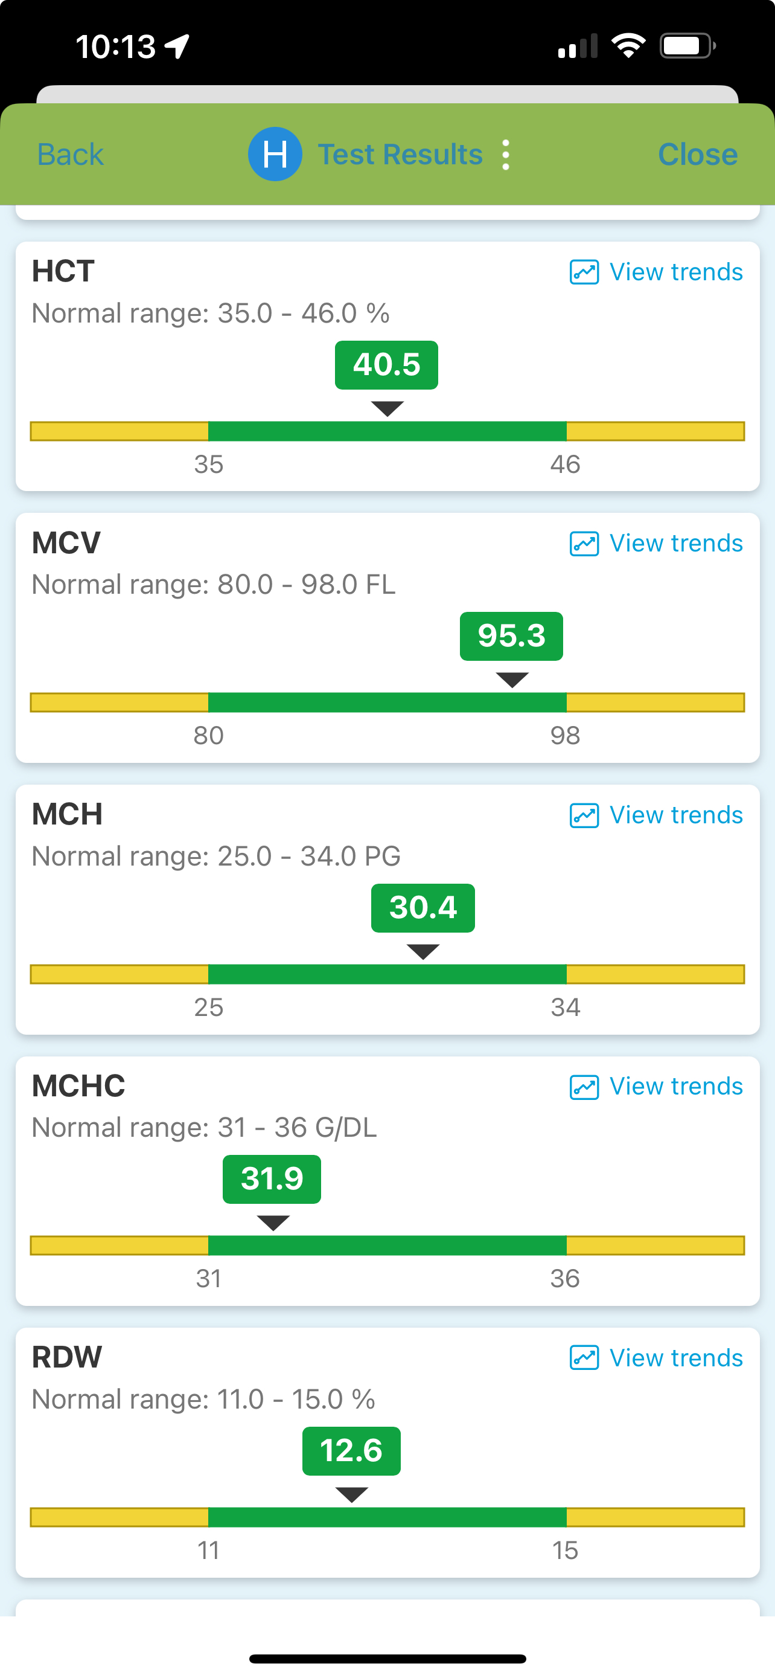Tap the HCT trend chart icon
The width and height of the screenshot is (775, 1678).
point(584,272)
